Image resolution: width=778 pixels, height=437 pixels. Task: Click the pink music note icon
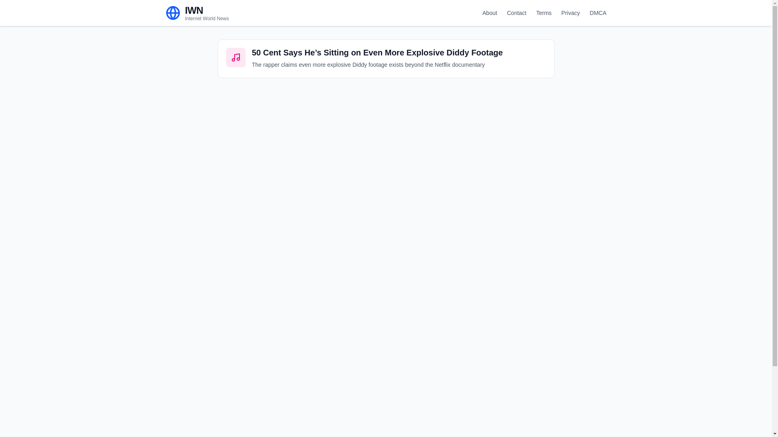click(236, 57)
